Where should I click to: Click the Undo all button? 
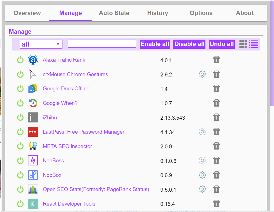coord(222,44)
